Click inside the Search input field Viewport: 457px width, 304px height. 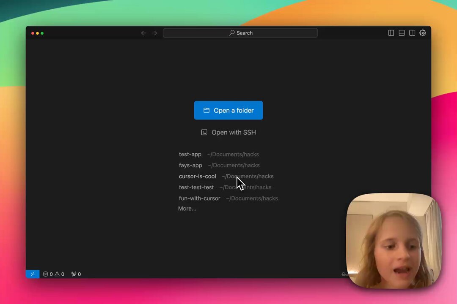pyautogui.click(x=254, y=33)
